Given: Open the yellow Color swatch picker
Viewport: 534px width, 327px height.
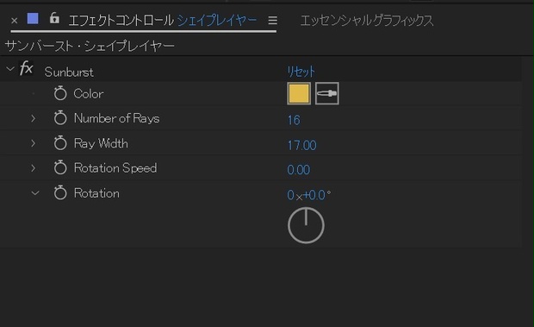Looking at the screenshot, I should pyautogui.click(x=299, y=93).
